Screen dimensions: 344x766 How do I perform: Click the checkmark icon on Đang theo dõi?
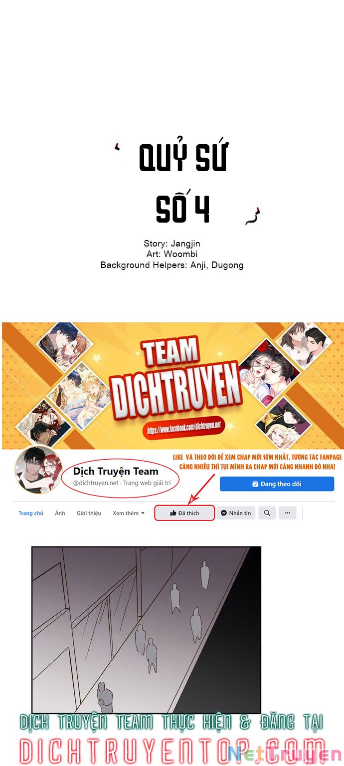click(255, 484)
